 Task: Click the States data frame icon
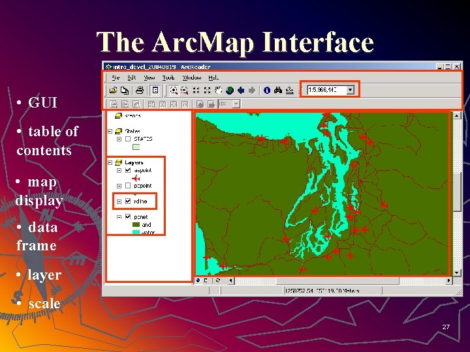[119, 131]
